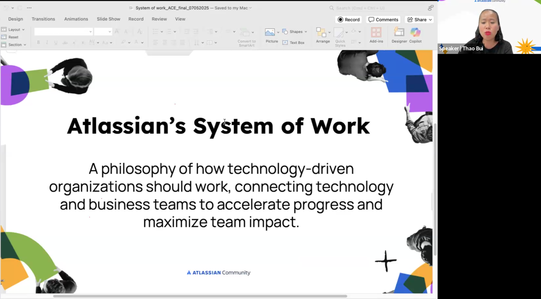This screenshot has height=299, width=541.
Task: Insert a Text Box
Action: [x=293, y=43]
